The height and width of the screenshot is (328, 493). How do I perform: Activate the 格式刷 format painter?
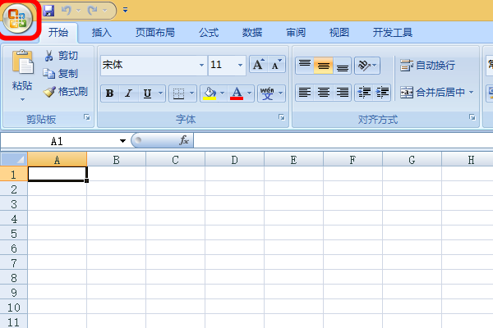pyautogui.click(x=66, y=92)
